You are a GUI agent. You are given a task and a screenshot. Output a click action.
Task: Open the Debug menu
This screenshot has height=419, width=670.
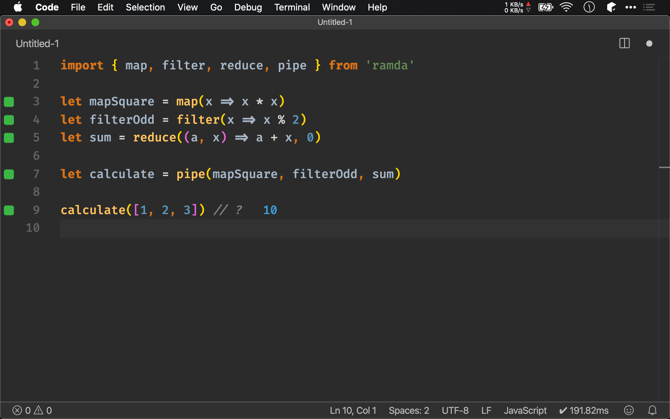(248, 7)
